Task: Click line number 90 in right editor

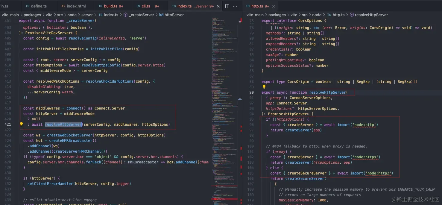Action: 251,92
